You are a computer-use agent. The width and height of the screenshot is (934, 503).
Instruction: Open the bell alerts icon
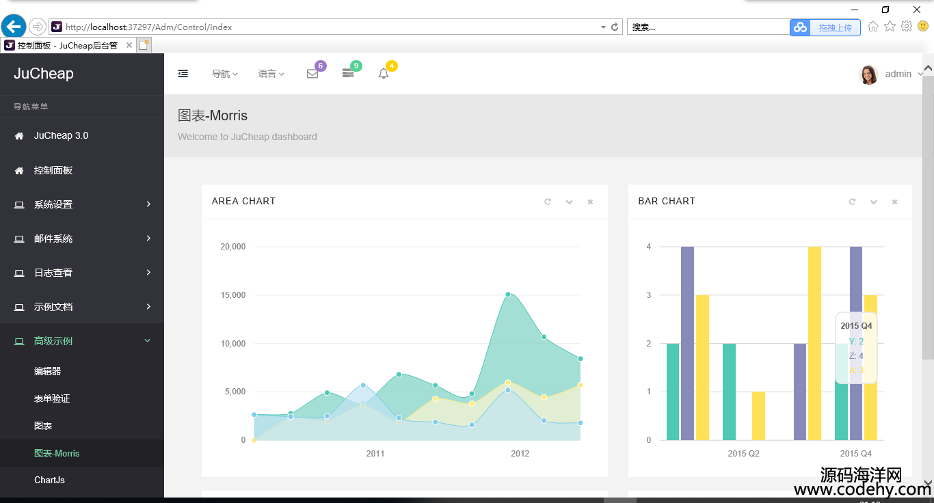[x=384, y=74]
